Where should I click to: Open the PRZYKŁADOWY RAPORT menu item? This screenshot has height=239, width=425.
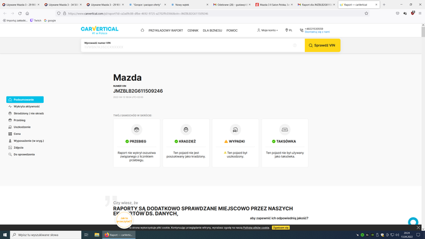click(165, 31)
